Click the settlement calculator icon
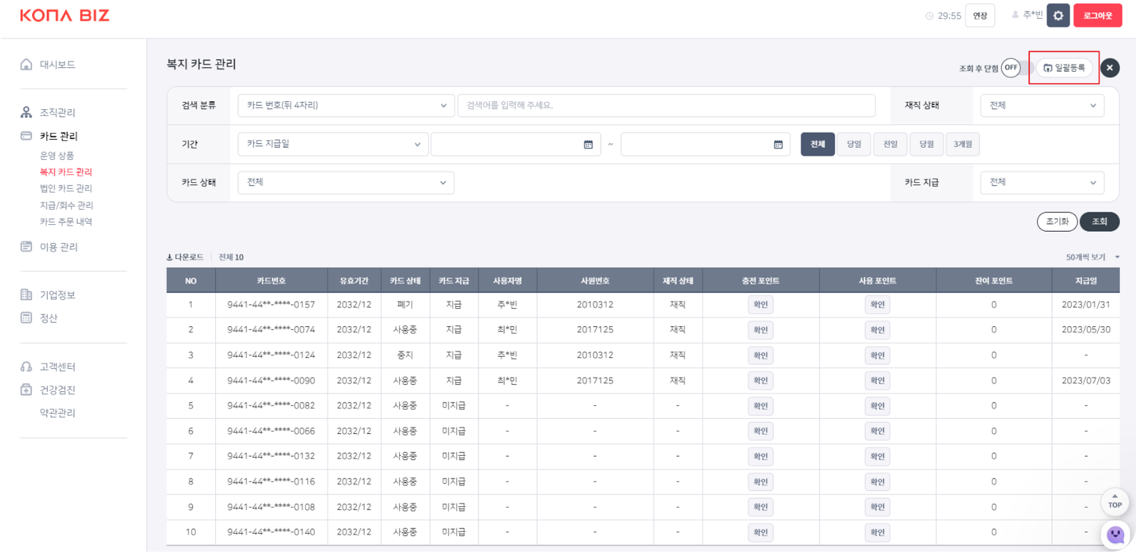Screen dimensions: 1144x553 click(26, 317)
